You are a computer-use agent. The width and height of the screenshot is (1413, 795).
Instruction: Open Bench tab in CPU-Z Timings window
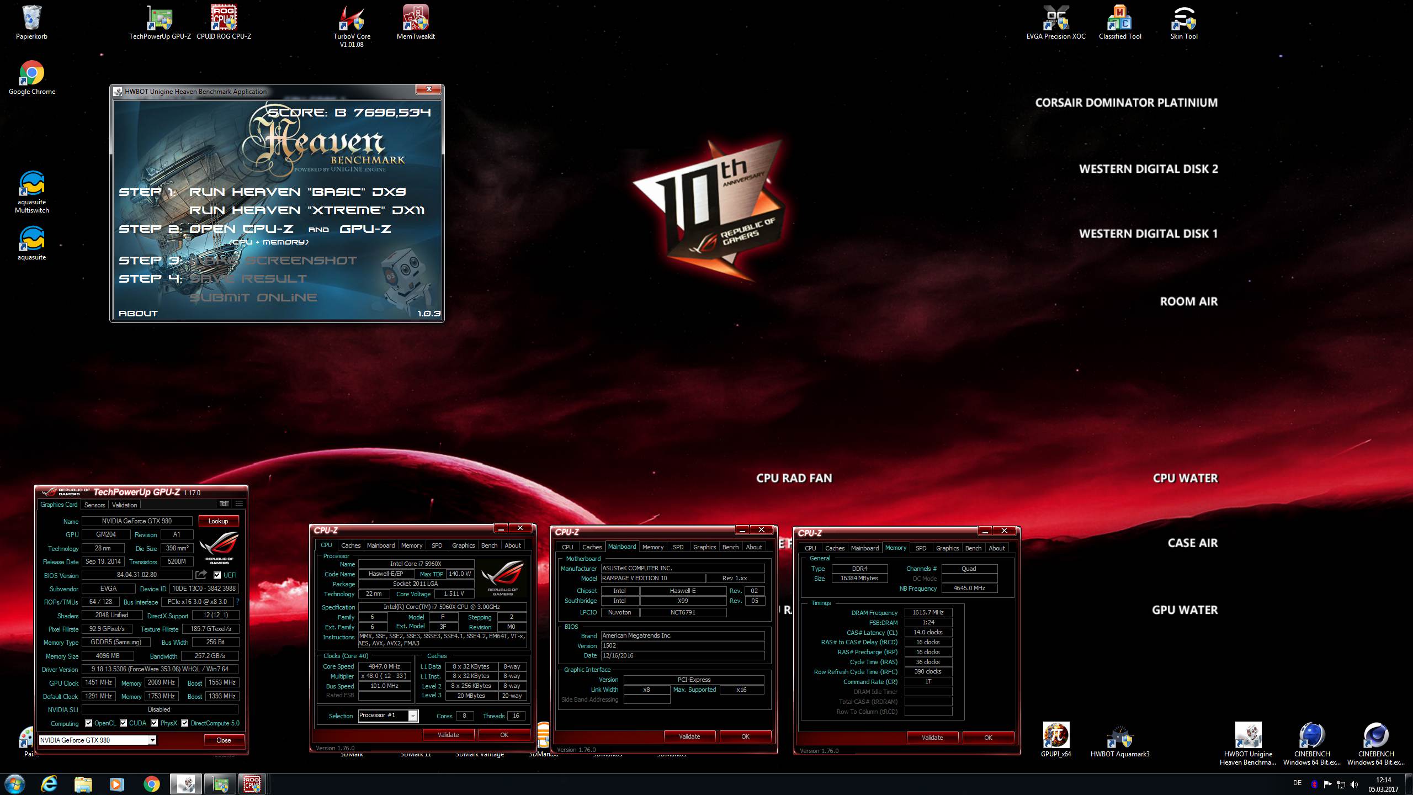[973, 548]
